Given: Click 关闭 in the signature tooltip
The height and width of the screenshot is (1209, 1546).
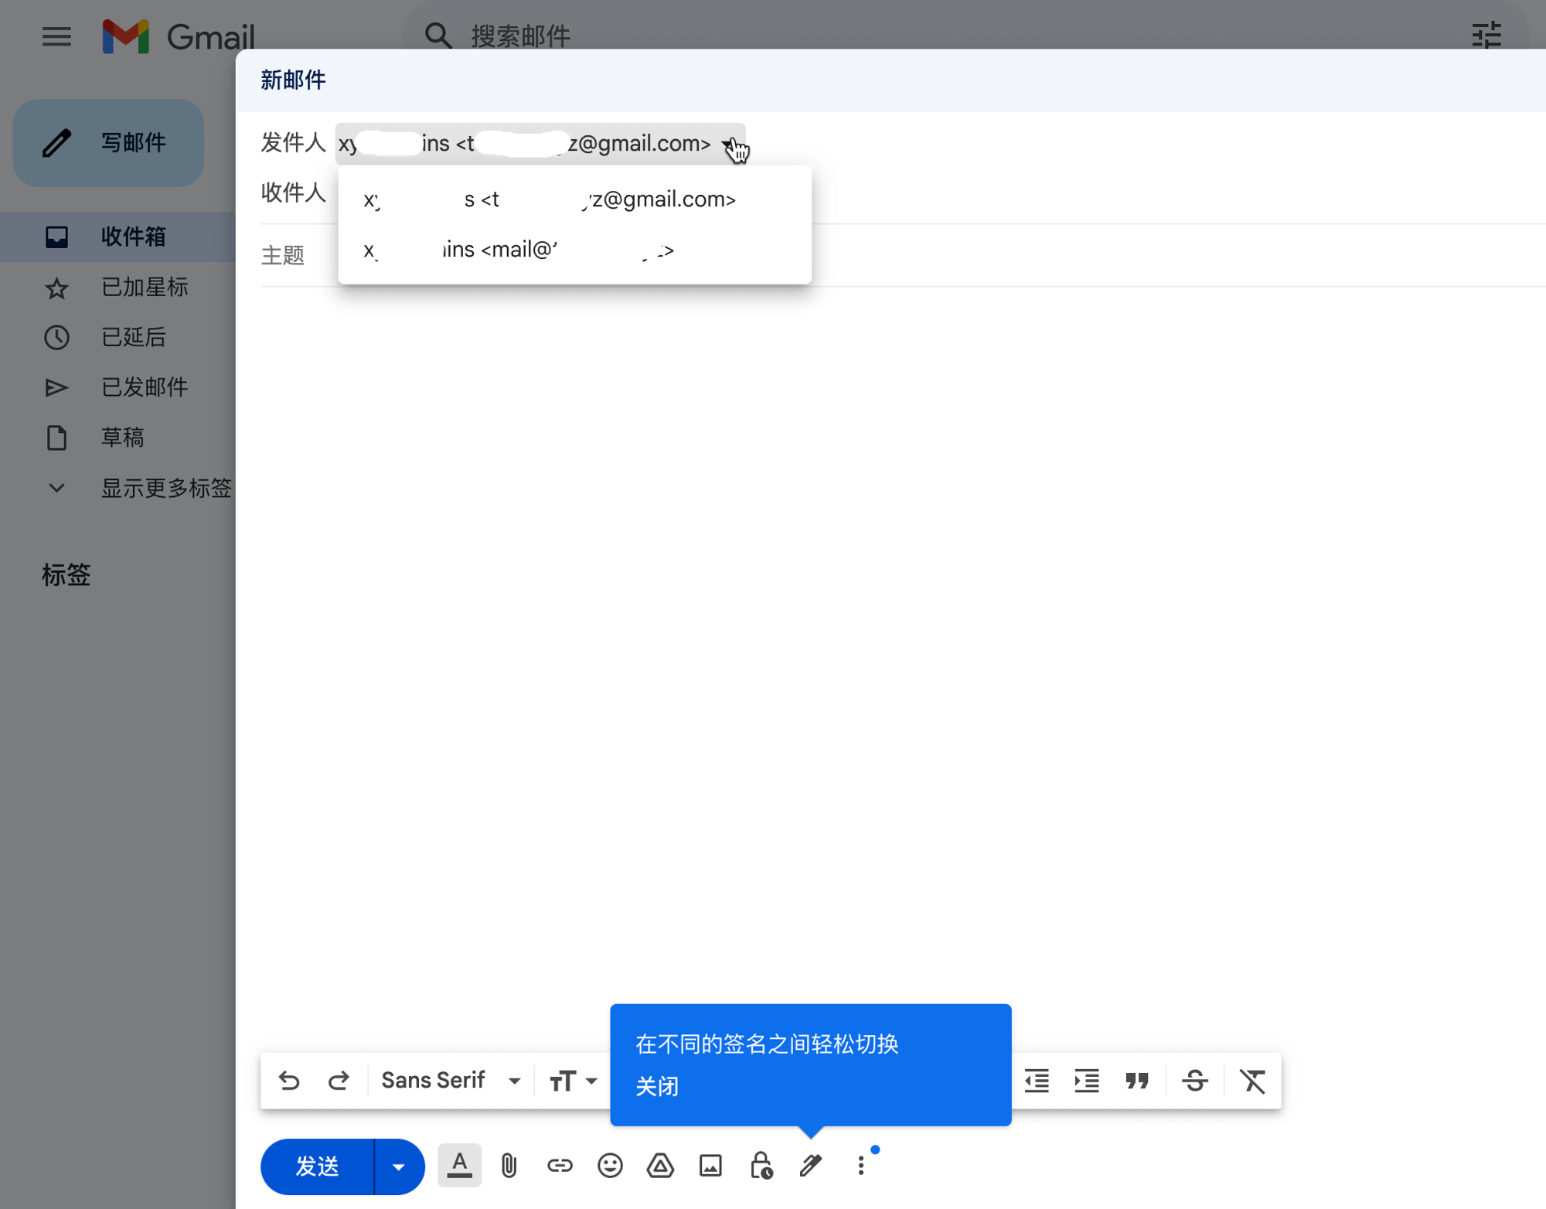Looking at the screenshot, I should 657,1086.
